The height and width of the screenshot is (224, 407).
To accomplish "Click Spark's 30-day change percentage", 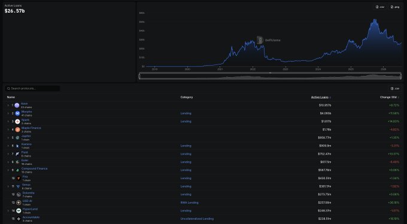I will click(394, 121).
